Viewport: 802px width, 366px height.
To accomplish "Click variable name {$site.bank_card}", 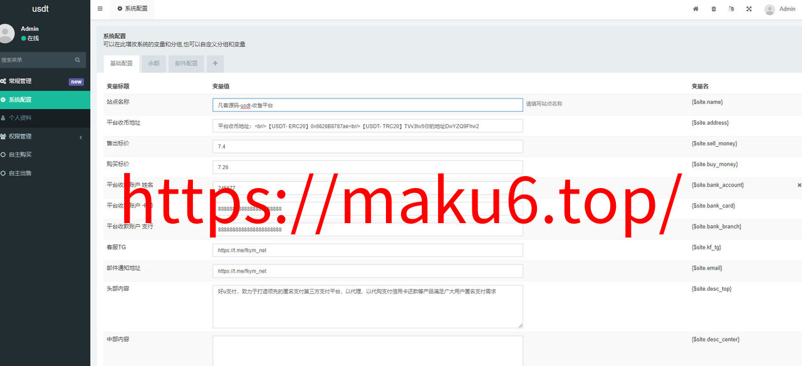I will coord(713,206).
